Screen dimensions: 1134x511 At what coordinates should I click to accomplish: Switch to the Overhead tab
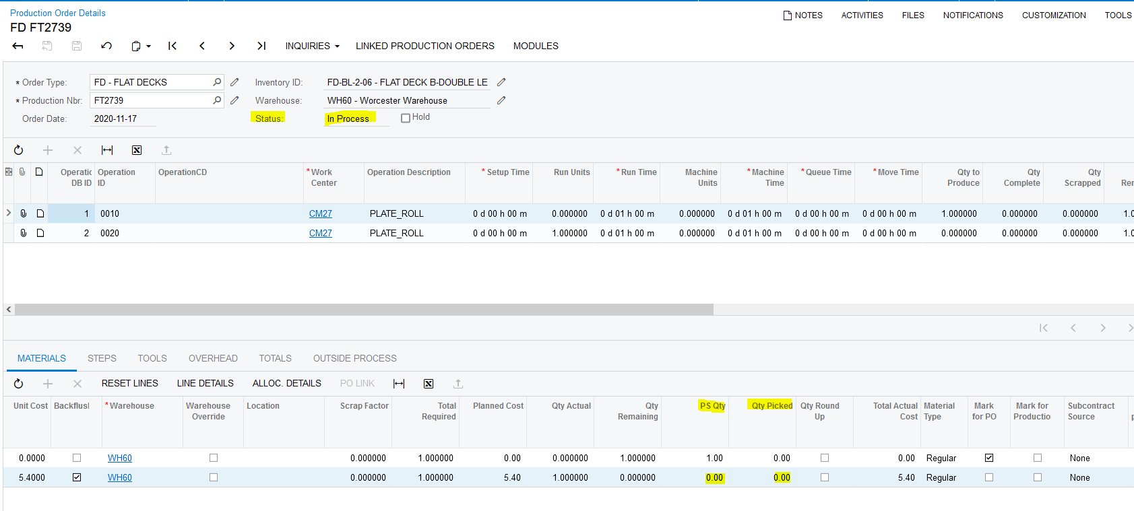click(x=213, y=358)
